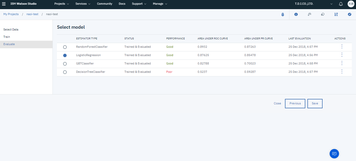Expand the Services dropdown menu

pyautogui.click(x=83, y=4)
